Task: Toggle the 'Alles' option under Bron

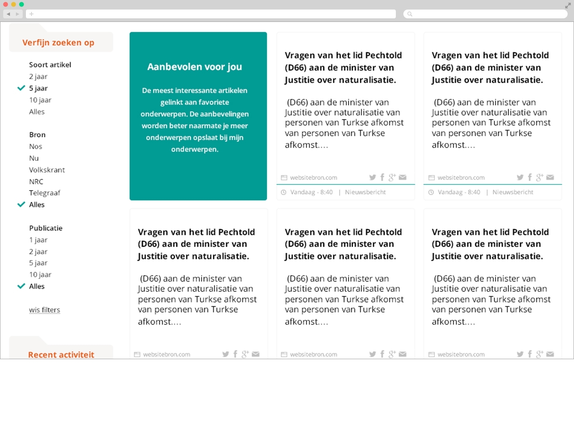Action: click(x=37, y=205)
